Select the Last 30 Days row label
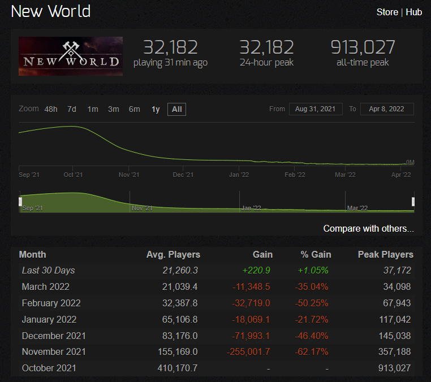The height and width of the screenshot is (382, 431). tap(49, 270)
